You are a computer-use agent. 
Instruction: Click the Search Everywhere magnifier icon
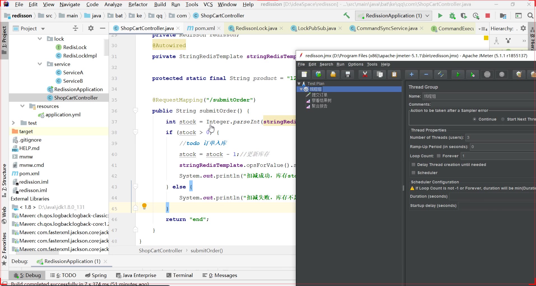pos(530,16)
